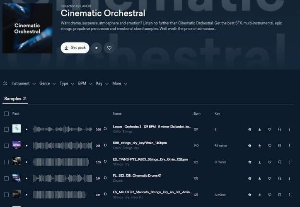Toggle loop icon for Kit8_strings_dry sample

(105, 145)
